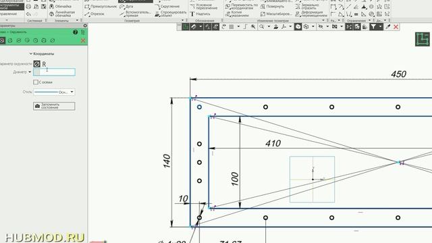Cancel the circle command with red cross
This screenshot has height=243, width=432.
click(83, 40)
